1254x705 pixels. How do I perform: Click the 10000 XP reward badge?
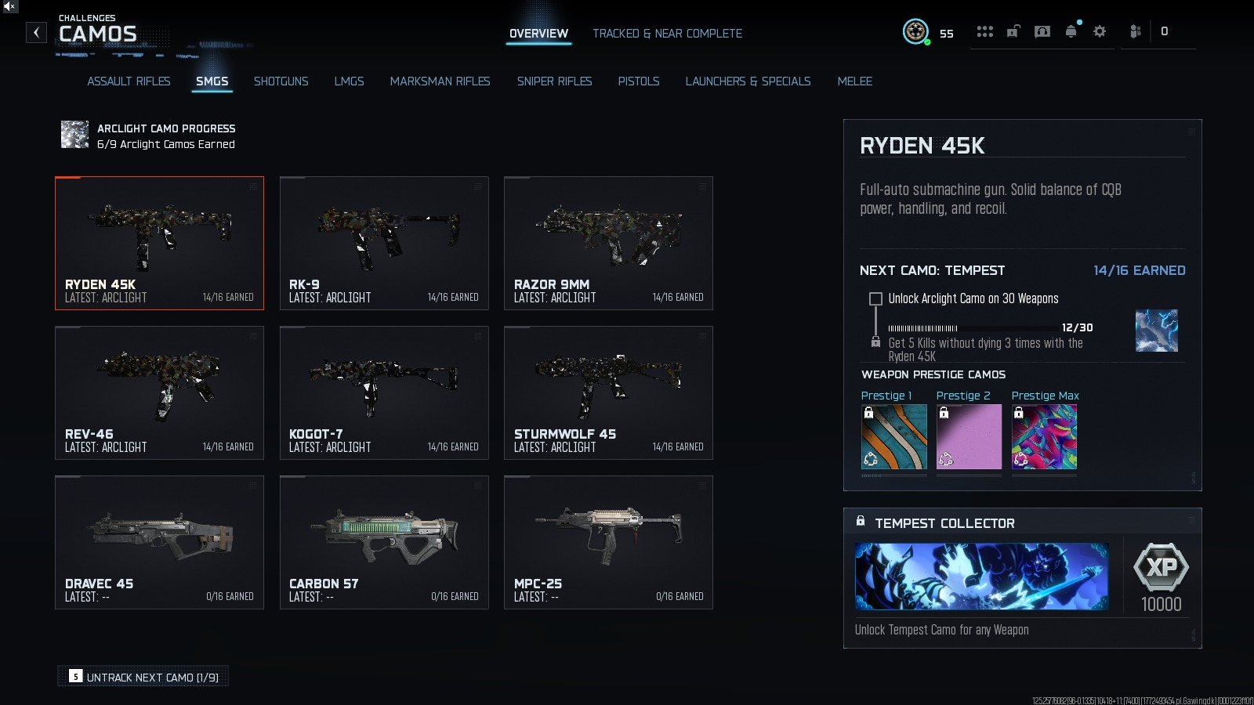pos(1162,578)
